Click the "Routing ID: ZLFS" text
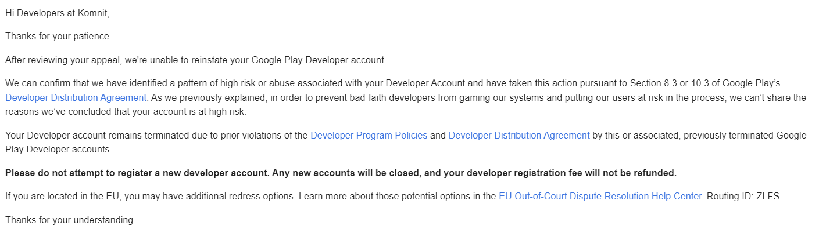The width and height of the screenshot is (819, 240). [x=742, y=197]
